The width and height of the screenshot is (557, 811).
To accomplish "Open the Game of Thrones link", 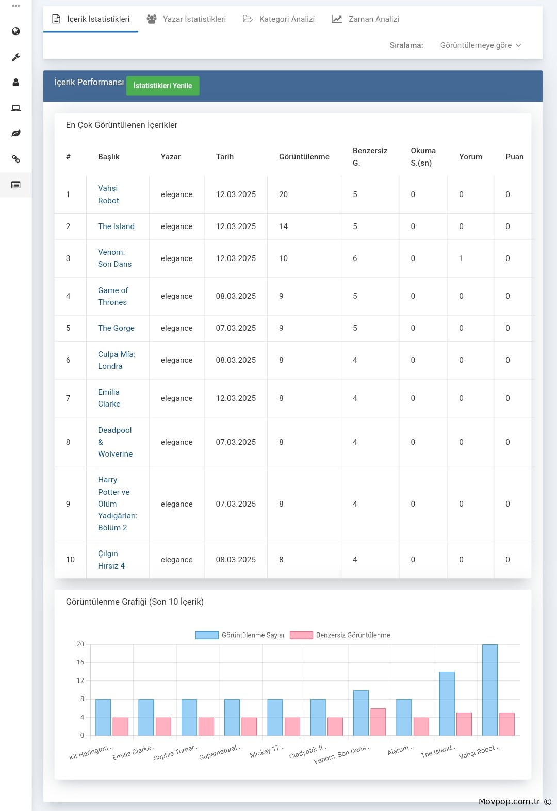I will click(113, 296).
